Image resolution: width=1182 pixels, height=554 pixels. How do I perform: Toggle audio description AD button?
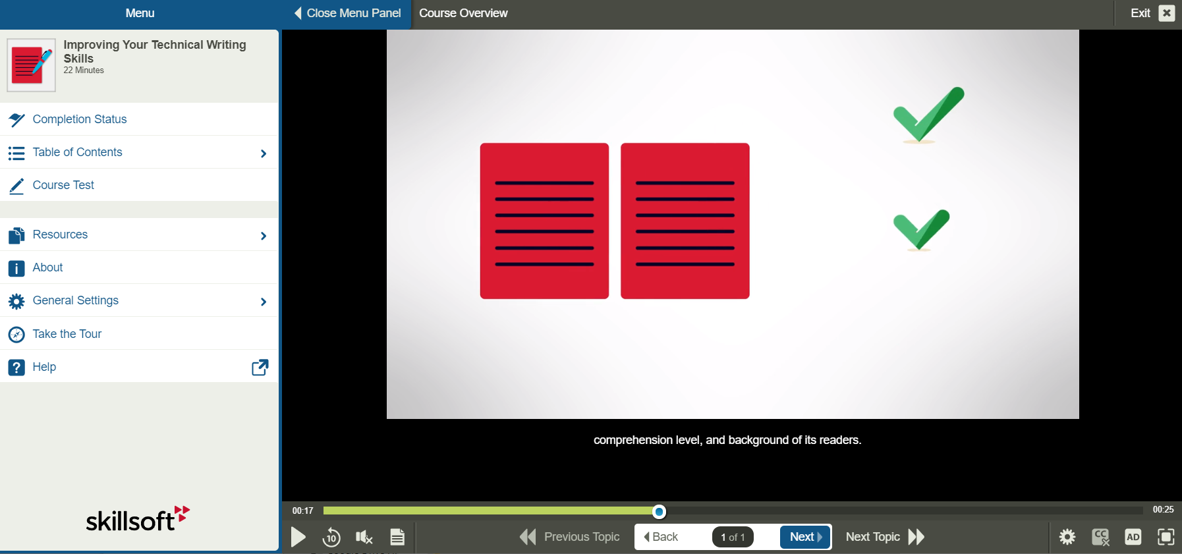coord(1133,537)
